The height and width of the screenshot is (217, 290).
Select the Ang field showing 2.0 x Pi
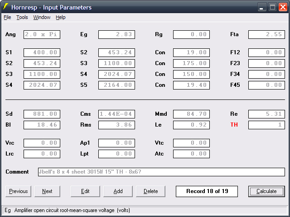tap(42, 34)
